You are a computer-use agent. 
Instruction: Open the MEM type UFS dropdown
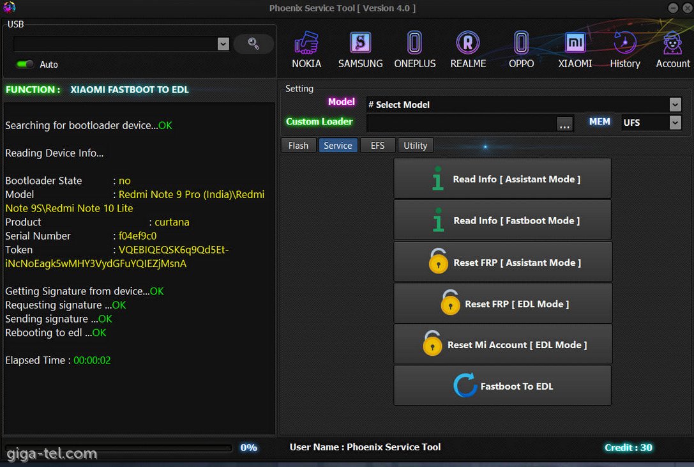click(675, 123)
